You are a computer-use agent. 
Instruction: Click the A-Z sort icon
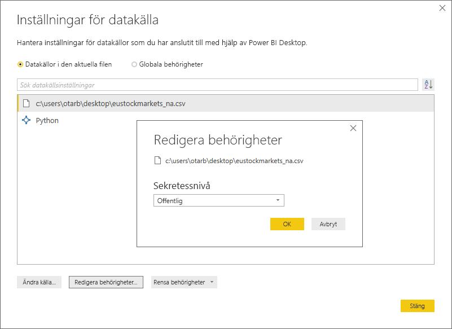coord(428,85)
